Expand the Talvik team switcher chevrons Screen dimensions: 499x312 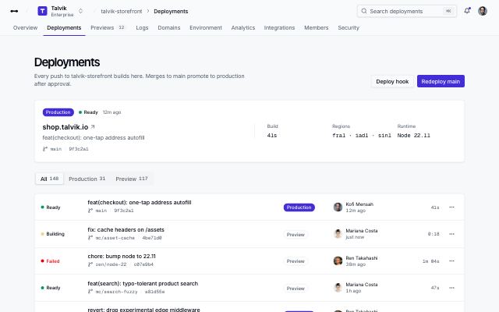(81, 11)
